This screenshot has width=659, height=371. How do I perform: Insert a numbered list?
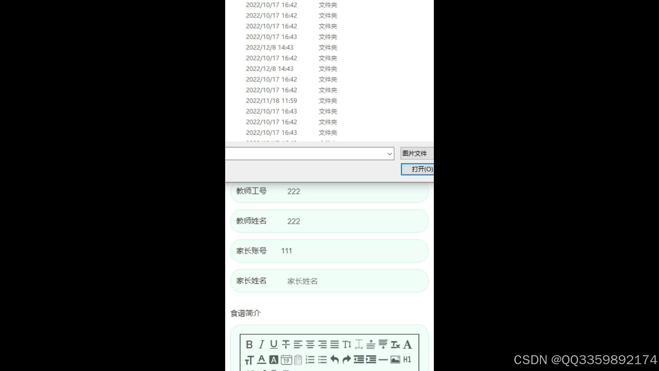(x=310, y=360)
